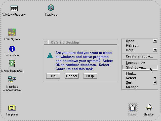
Task: Choose Arrange from the context menu
Action: pos(140,87)
